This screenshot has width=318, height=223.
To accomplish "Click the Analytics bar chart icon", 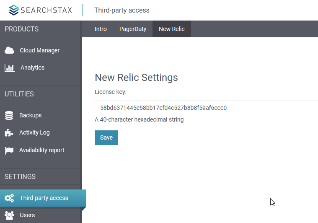I will (10, 68).
